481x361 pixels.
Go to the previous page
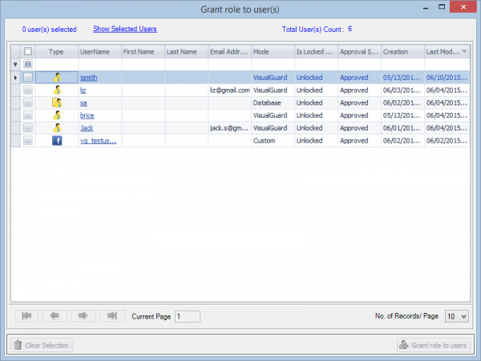click(x=55, y=315)
